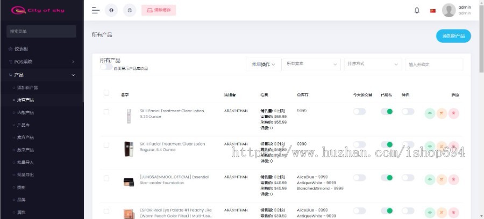Image resolution: width=484 pixels, height=219 pixels.
Task: Enable today's deal for JUNGSAEMMOOL foundation
Action: point(360,178)
